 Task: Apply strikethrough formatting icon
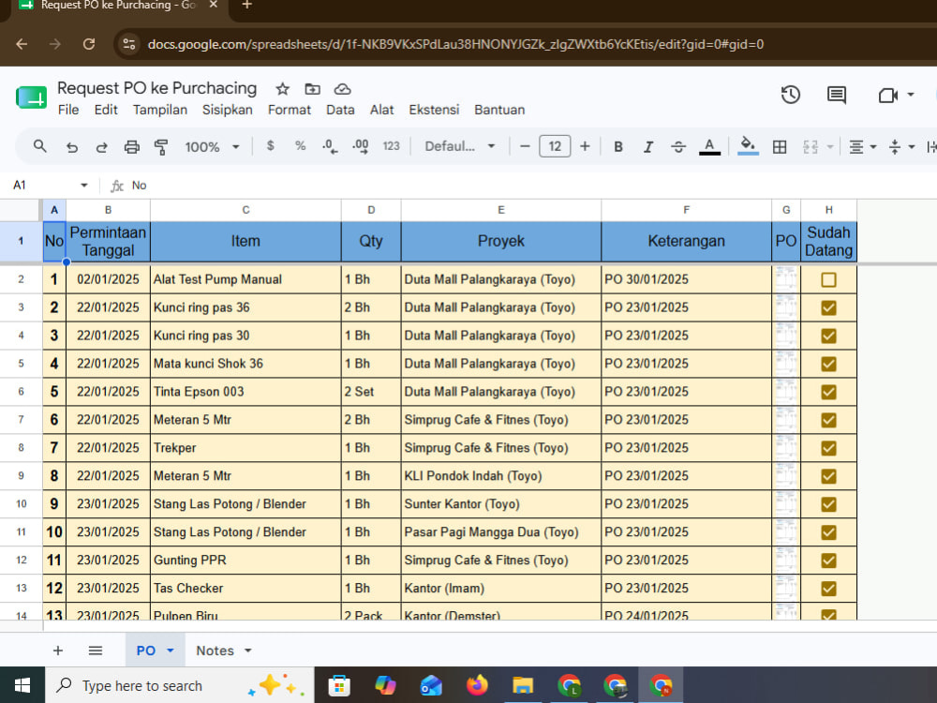678,147
